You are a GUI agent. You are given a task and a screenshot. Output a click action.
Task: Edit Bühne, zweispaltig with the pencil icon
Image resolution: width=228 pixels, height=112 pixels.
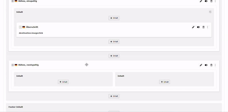click(201, 65)
